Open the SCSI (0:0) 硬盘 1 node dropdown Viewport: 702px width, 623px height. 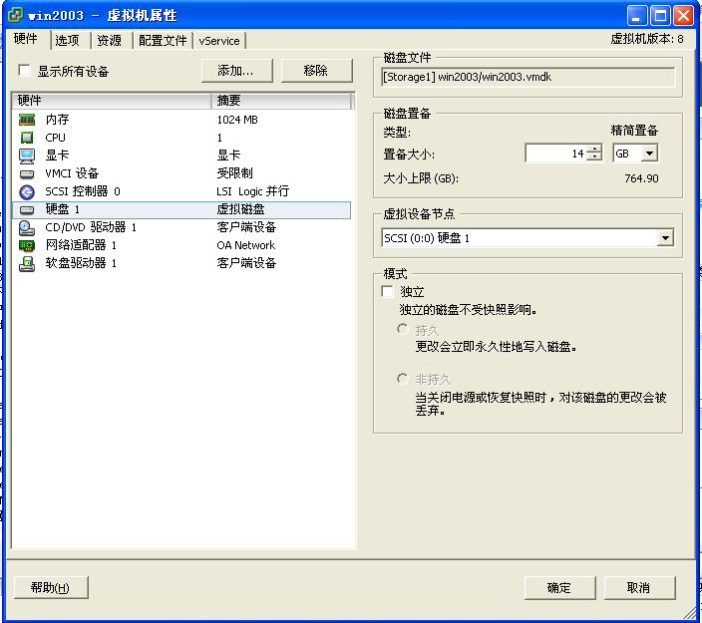(665, 237)
